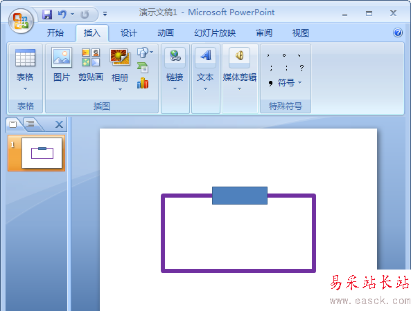
Task: Undo the last action
Action: pos(62,14)
